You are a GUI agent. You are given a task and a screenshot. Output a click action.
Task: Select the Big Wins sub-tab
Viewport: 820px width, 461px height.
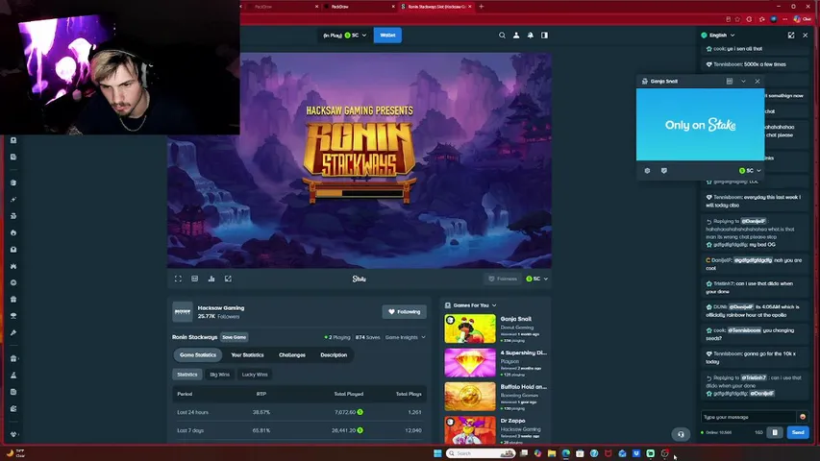click(x=219, y=375)
